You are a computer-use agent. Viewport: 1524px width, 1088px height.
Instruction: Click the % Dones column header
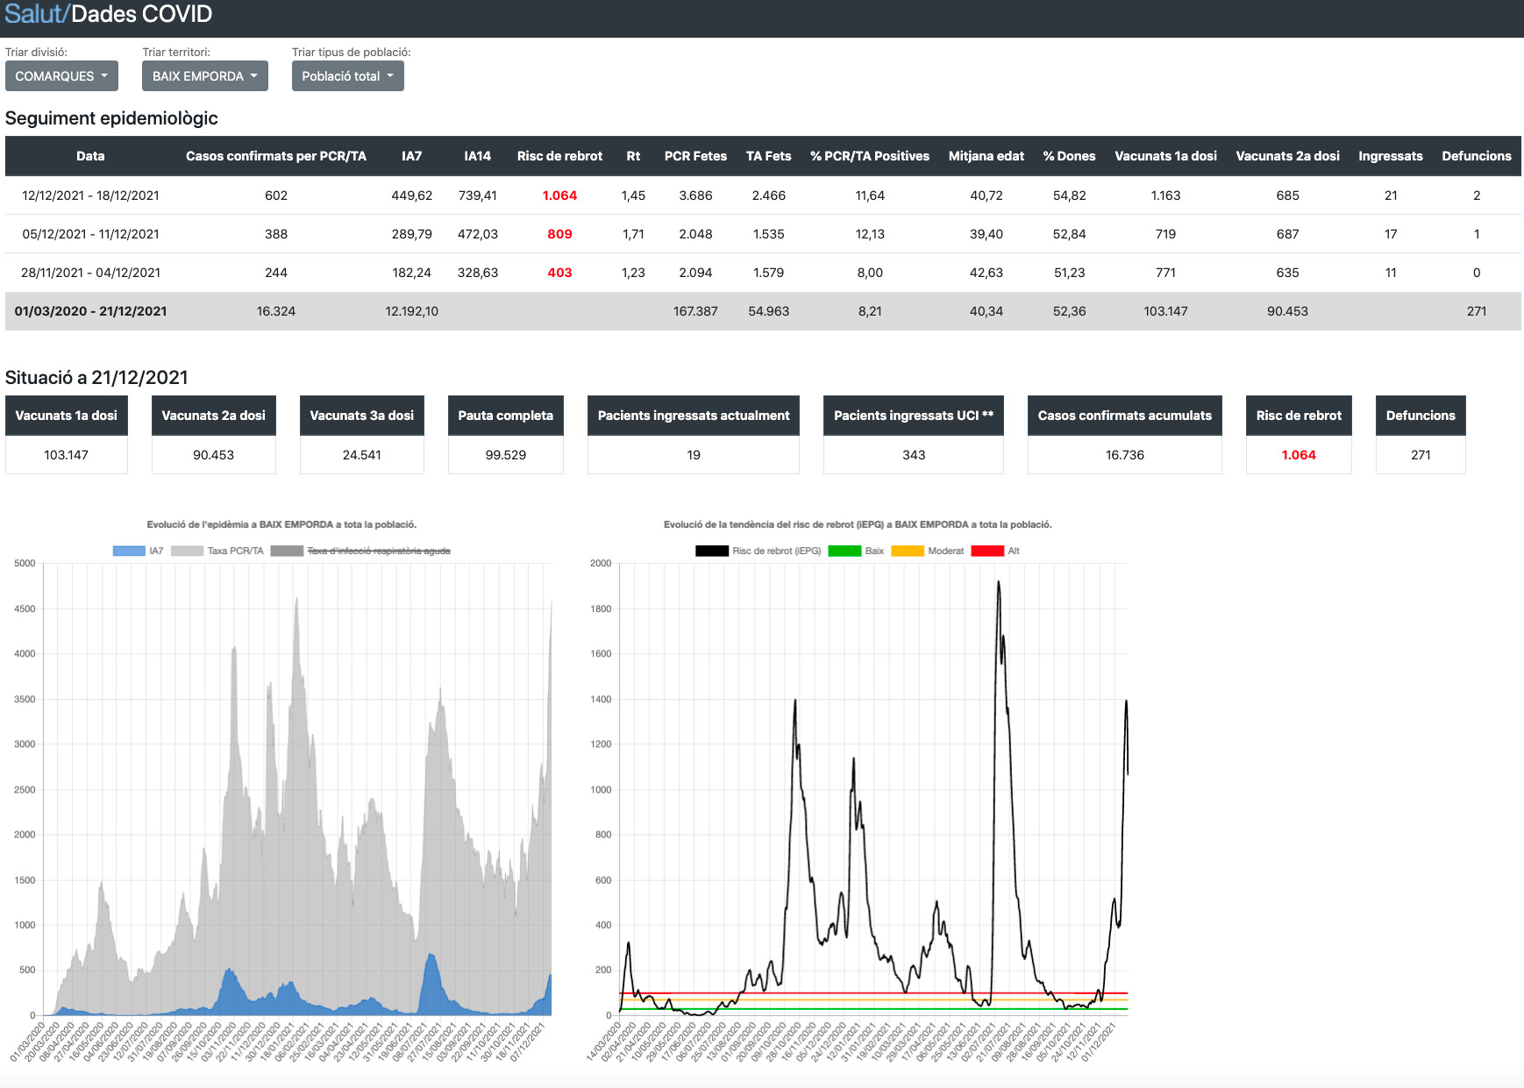(1070, 156)
